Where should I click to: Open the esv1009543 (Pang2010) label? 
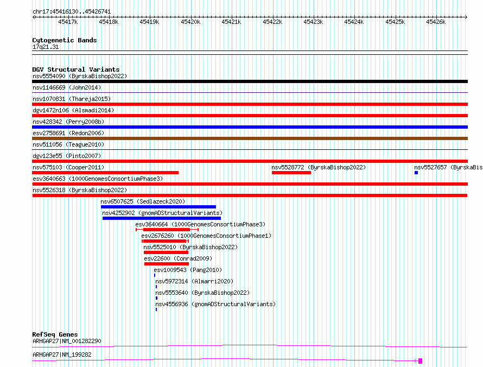click(x=188, y=270)
